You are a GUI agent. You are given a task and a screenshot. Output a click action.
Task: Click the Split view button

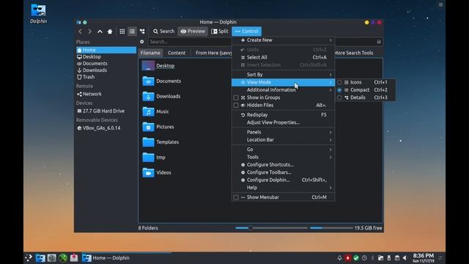click(x=220, y=31)
